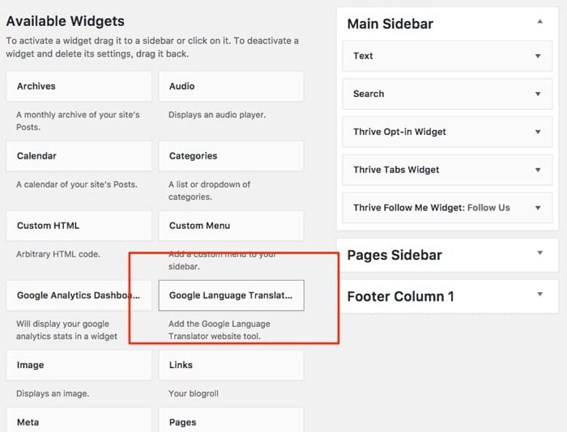This screenshot has width=567, height=432.
Task: Select the Links widget
Action: point(231,365)
